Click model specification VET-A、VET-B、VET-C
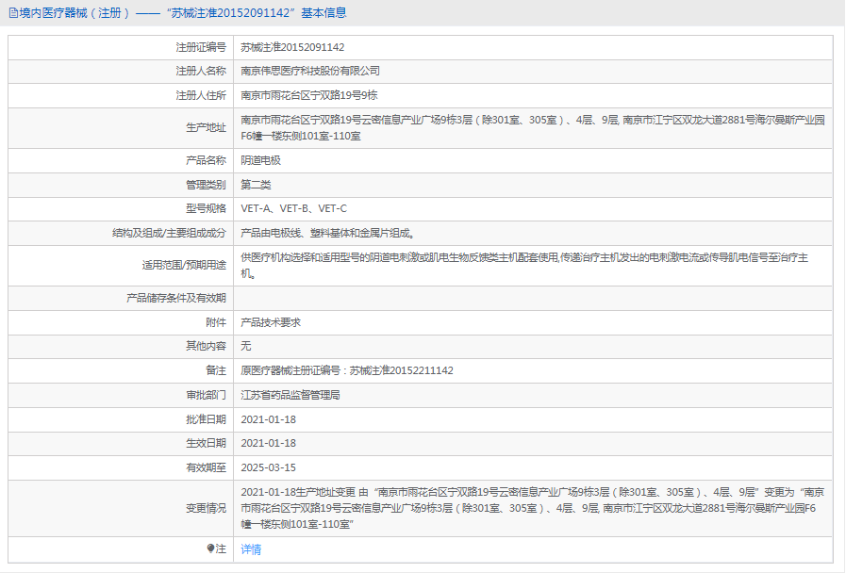This screenshot has height=573, width=846. [x=294, y=208]
